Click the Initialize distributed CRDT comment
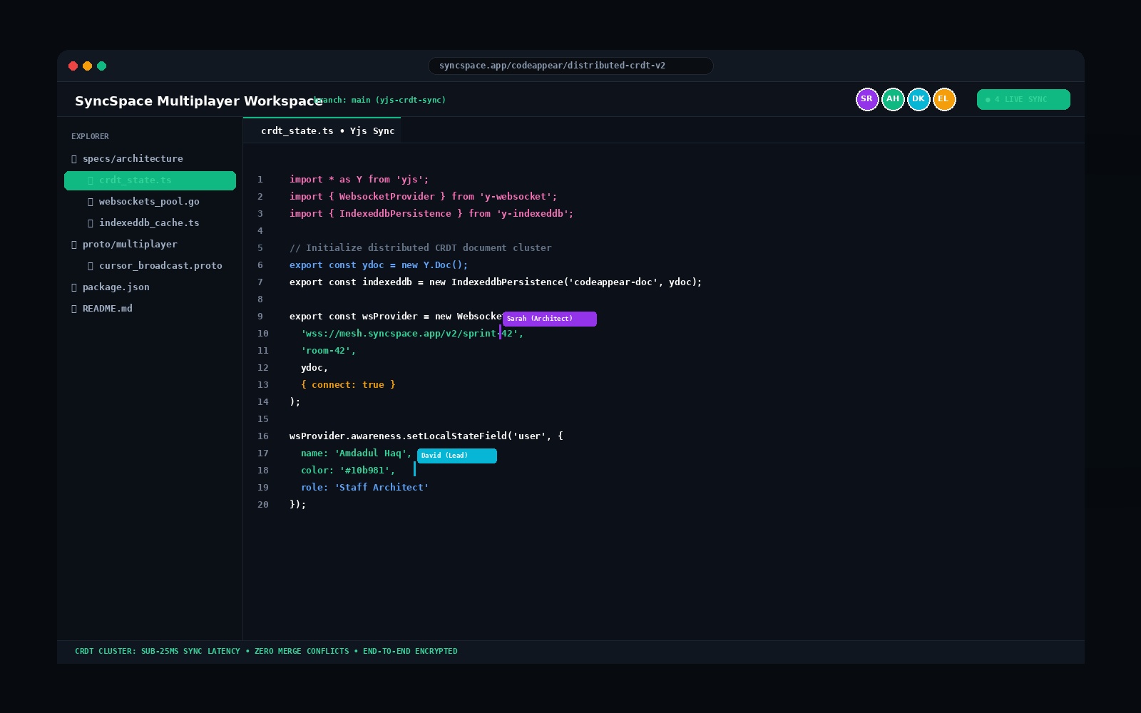This screenshot has width=1141, height=713. point(421,247)
